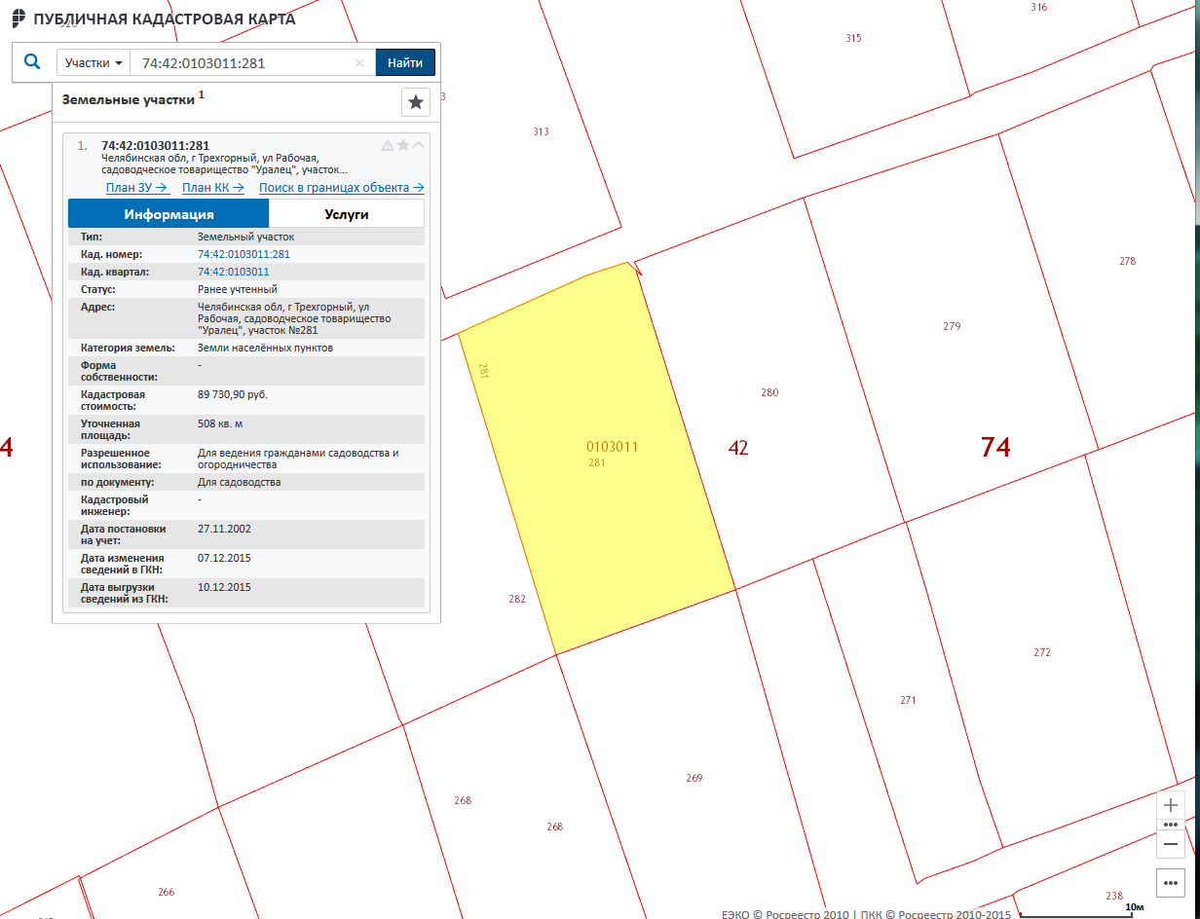Open the map tools menu with three dots
The width and height of the screenshot is (1200, 919).
click(1171, 883)
